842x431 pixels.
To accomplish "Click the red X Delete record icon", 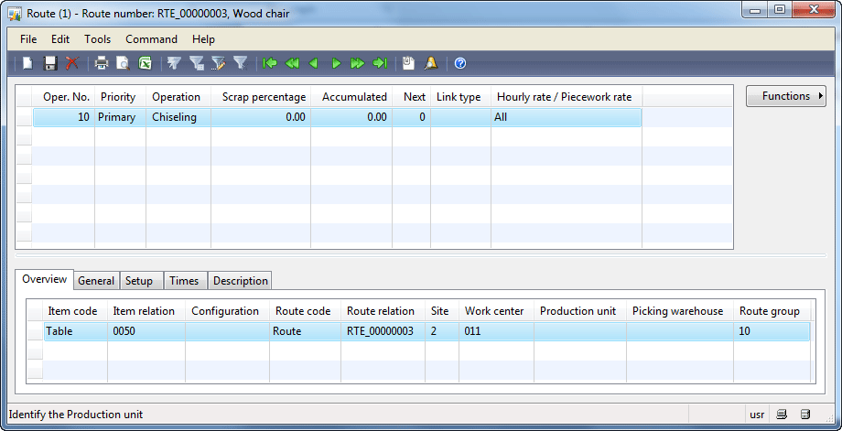I will point(72,63).
